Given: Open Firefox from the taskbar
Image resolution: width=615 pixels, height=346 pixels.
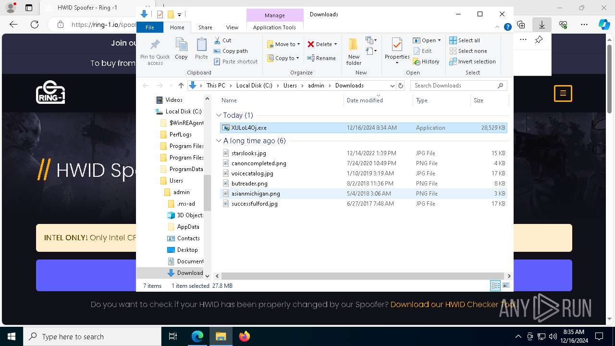Looking at the screenshot, I should 245,336.
